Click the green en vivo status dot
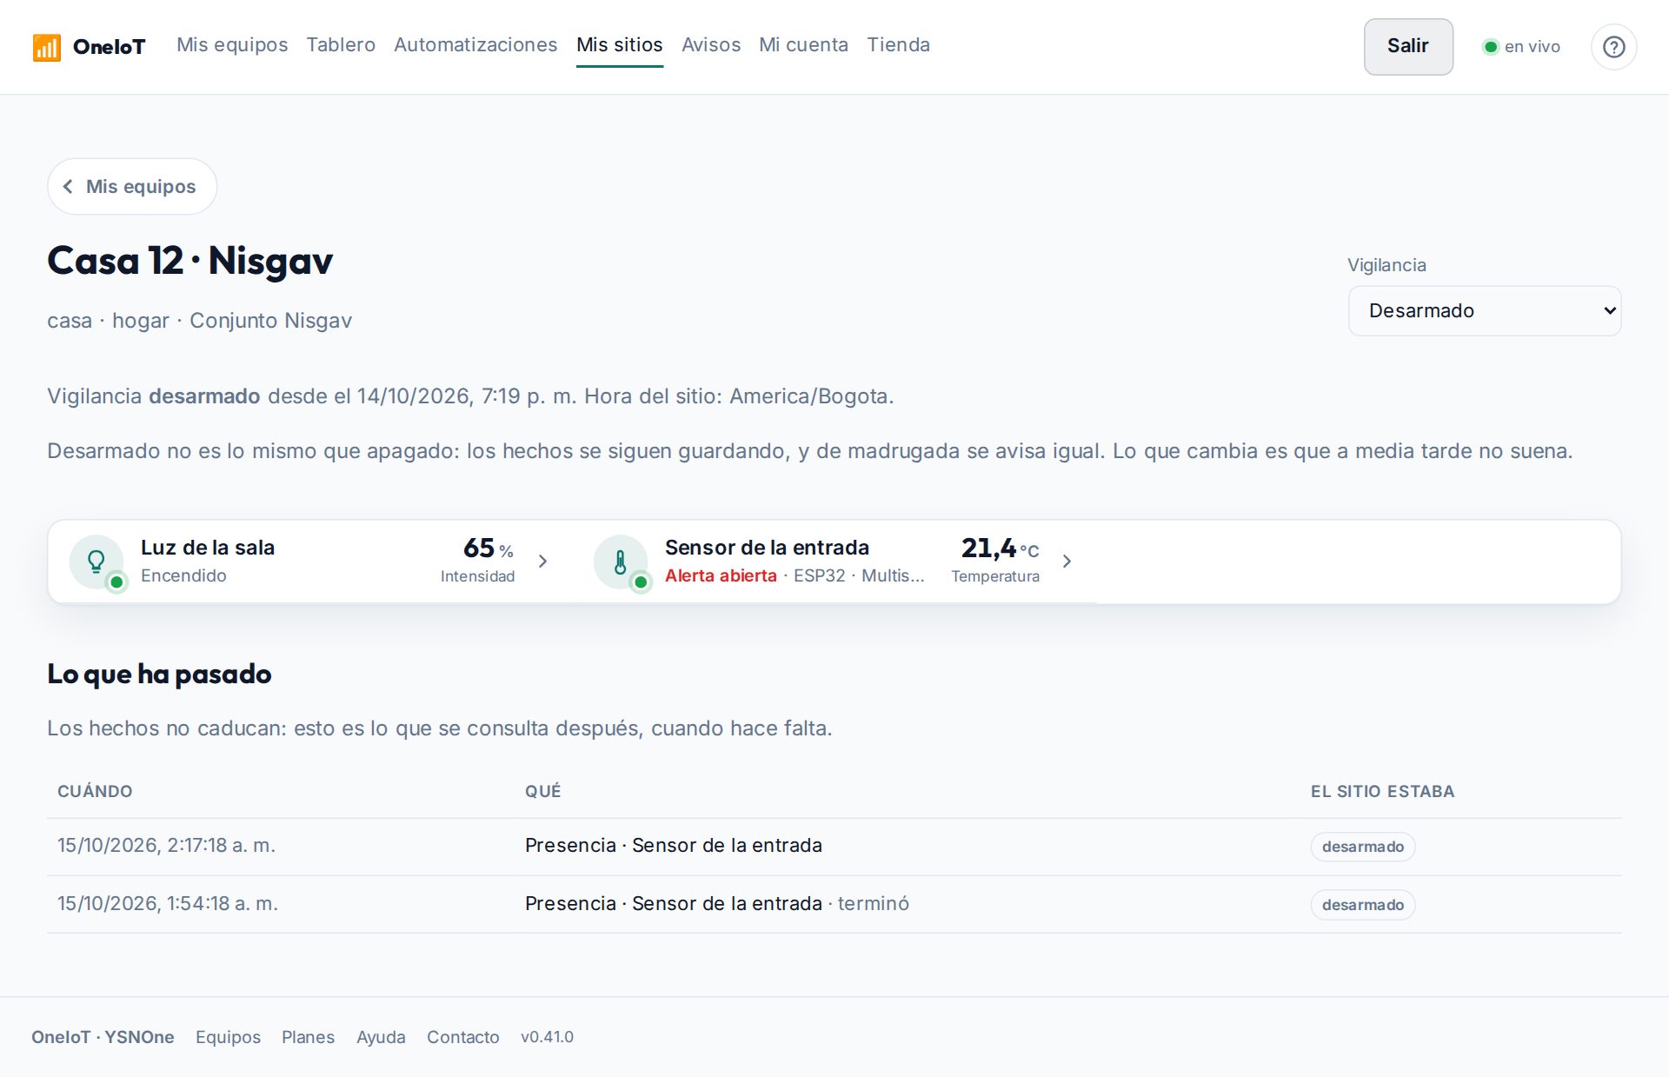1669x1077 pixels. (1490, 47)
